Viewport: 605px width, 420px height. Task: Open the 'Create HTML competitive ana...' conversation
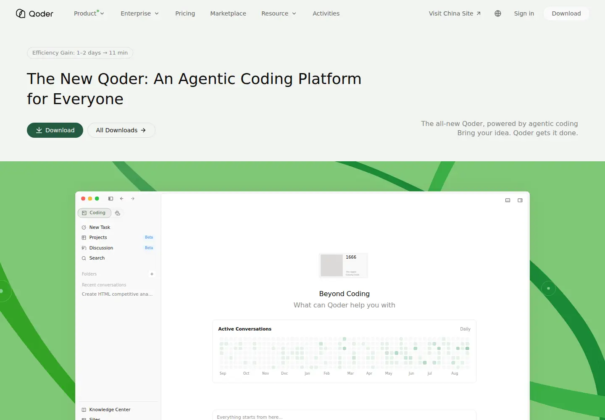117,294
